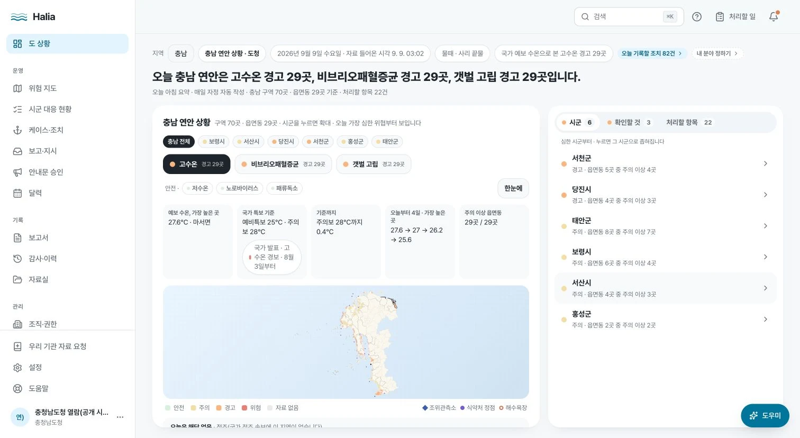Image resolution: width=800 pixels, height=438 pixels.
Task: Open 우리 기관 자료 요청 icon
Action: pos(17,346)
